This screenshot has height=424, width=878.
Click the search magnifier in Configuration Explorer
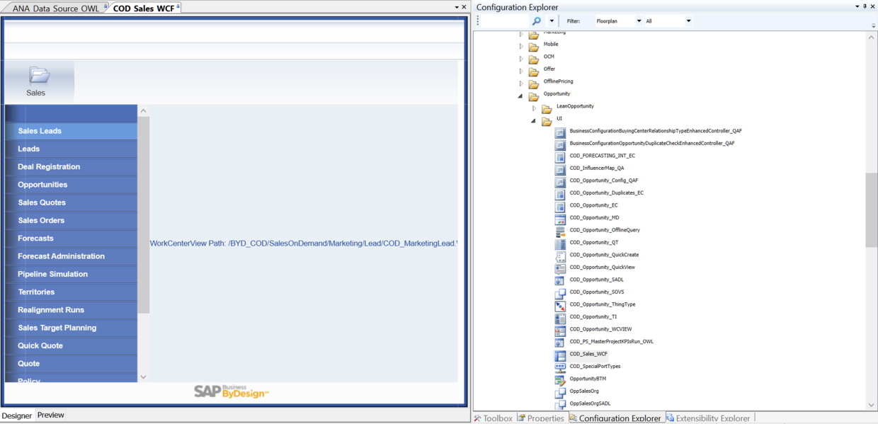click(x=538, y=21)
